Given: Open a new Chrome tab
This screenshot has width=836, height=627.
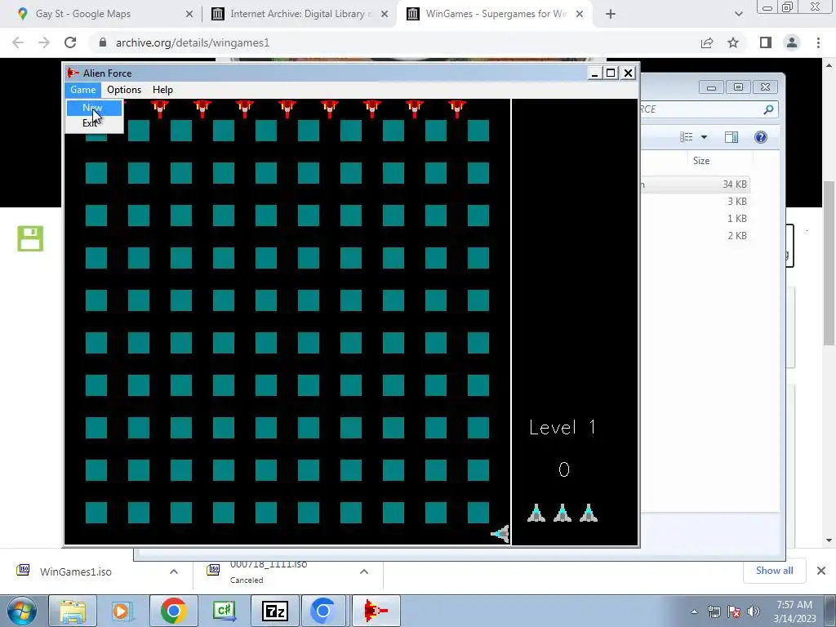Looking at the screenshot, I should coord(611,14).
